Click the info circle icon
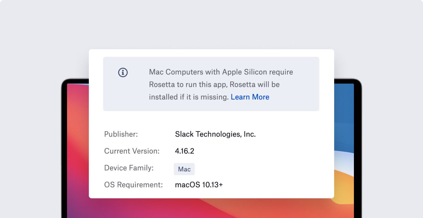Image resolution: width=423 pixels, height=218 pixels. pos(123,72)
